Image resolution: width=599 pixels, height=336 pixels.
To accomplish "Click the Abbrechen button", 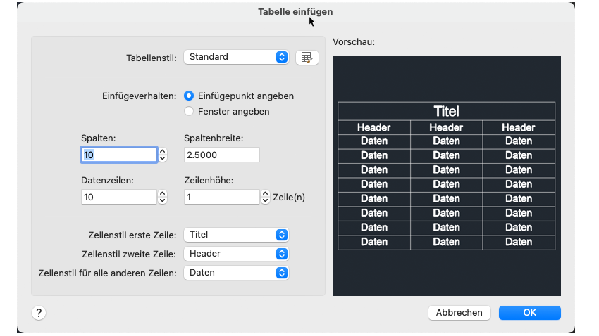I will click(x=459, y=313).
